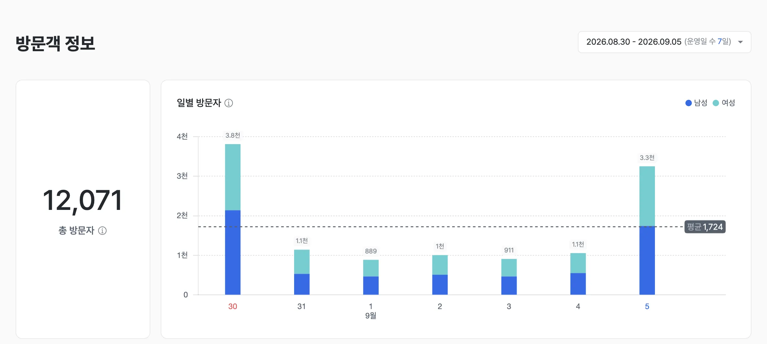The width and height of the screenshot is (767, 344).
Task: Click the 총 방문자 label text
Action: 76,231
